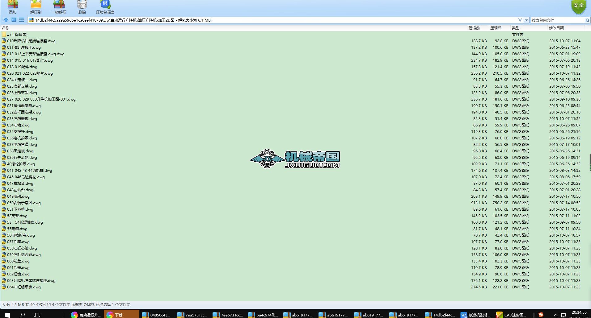Click the file icon of 062缸筒.dwg
591x318 pixels.
tap(4, 274)
